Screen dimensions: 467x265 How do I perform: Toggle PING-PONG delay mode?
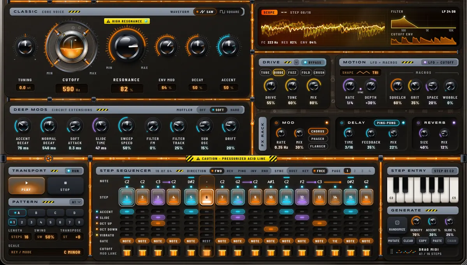[387, 123]
